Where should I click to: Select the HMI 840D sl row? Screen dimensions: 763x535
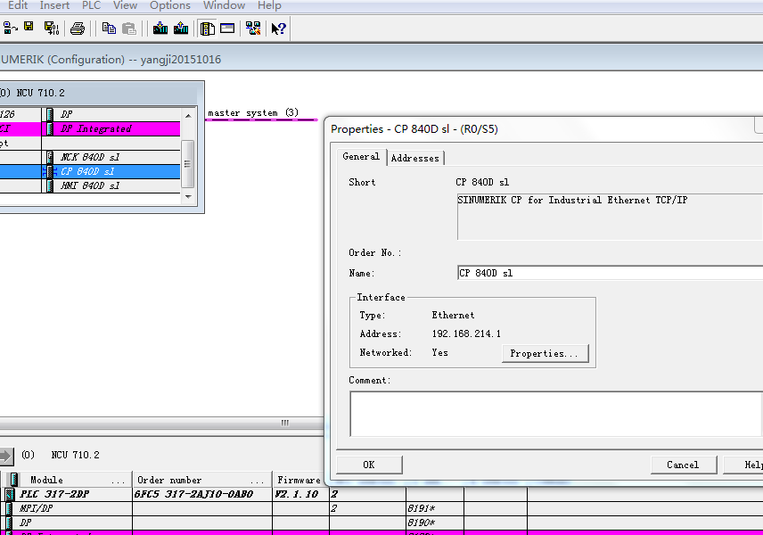click(90, 185)
